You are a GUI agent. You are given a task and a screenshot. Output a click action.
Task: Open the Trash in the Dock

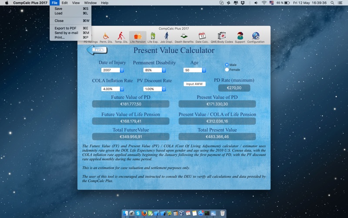pos(222,213)
